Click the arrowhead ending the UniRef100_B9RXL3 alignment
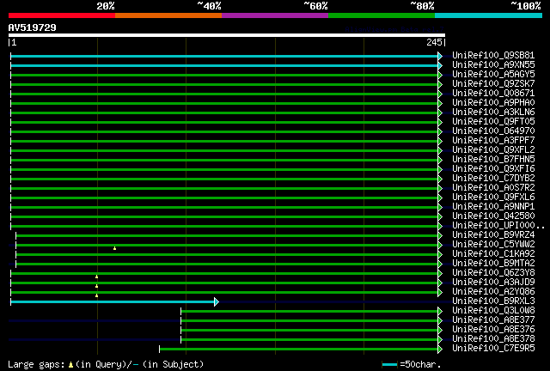This screenshot has width=550, height=371. click(217, 301)
